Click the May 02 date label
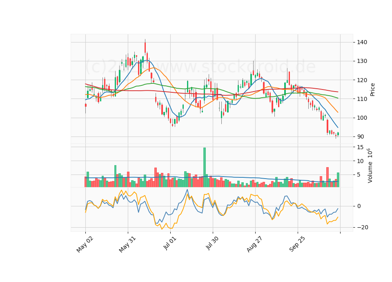Image resolution: width=392 pixels, height=282 pixels. click(85, 244)
